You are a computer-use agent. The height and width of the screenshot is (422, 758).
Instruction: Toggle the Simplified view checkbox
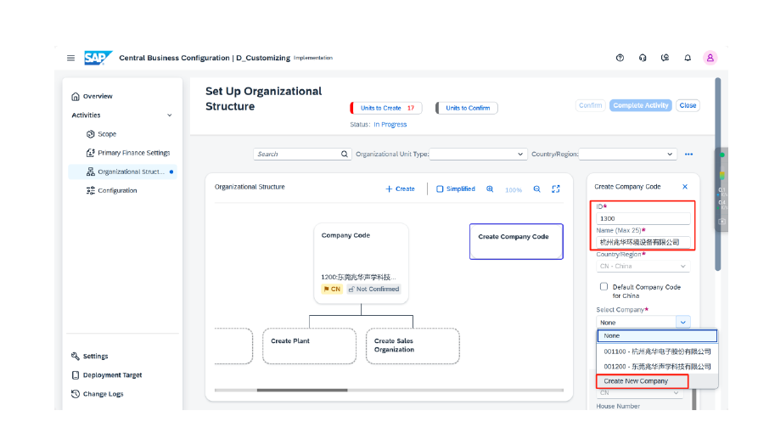[x=440, y=189]
